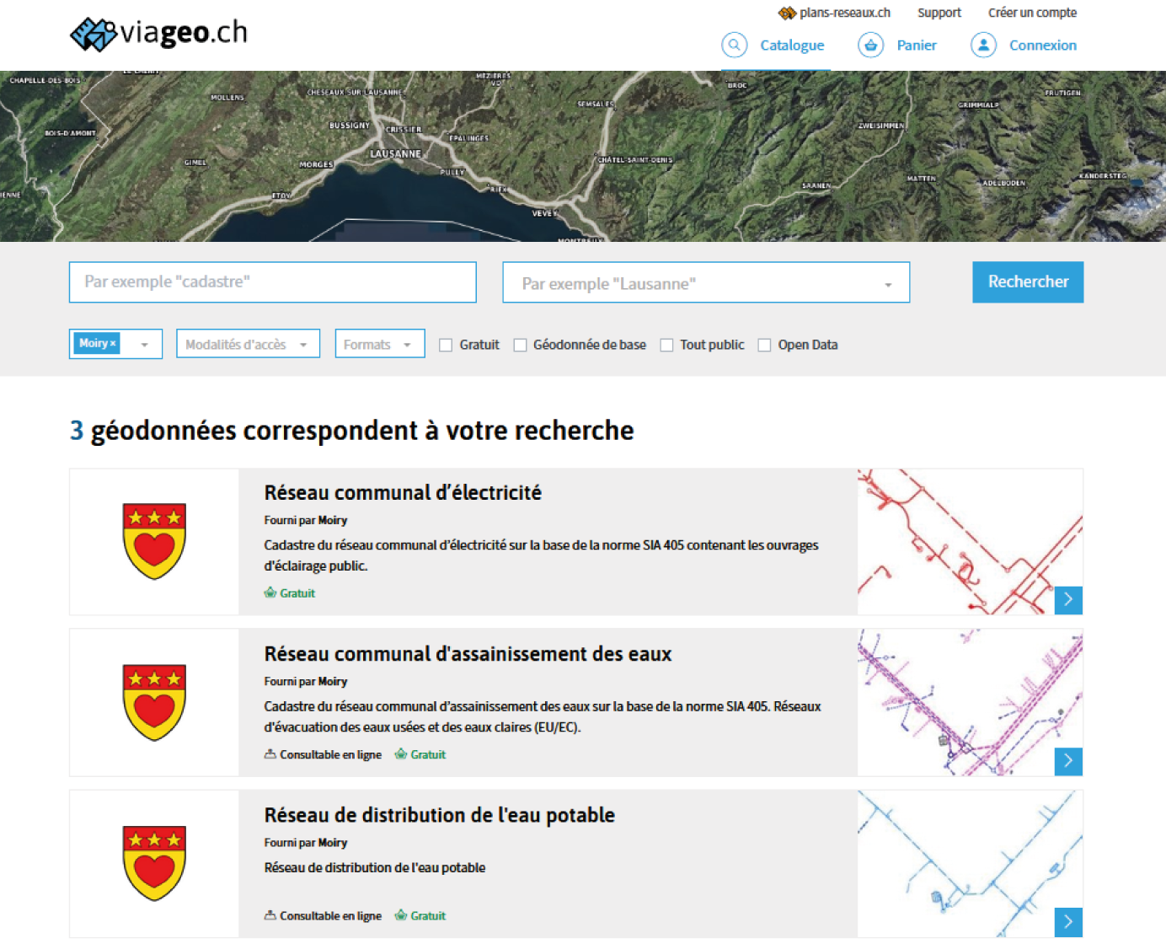Open Réseau communal d'assainissement des eaux title
Image resolution: width=1166 pixels, height=949 pixels.
click(468, 653)
